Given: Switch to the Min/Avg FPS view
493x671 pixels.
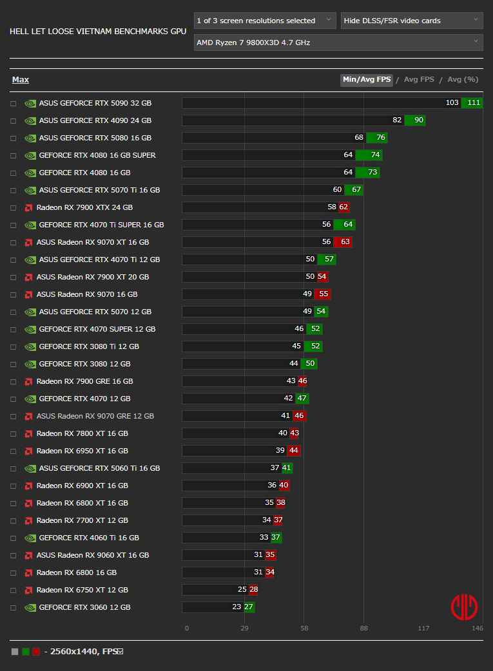Looking at the screenshot, I should tap(367, 80).
